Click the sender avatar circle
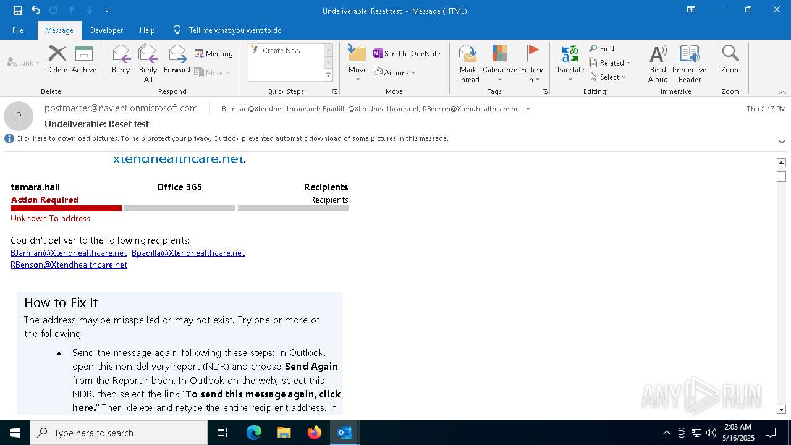791x445 pixels. [x=19, y=116]
